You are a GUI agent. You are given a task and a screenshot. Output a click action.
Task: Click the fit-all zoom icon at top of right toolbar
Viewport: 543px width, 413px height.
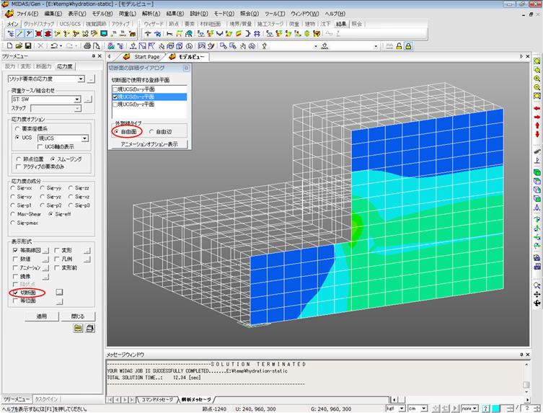click(537, 61)
